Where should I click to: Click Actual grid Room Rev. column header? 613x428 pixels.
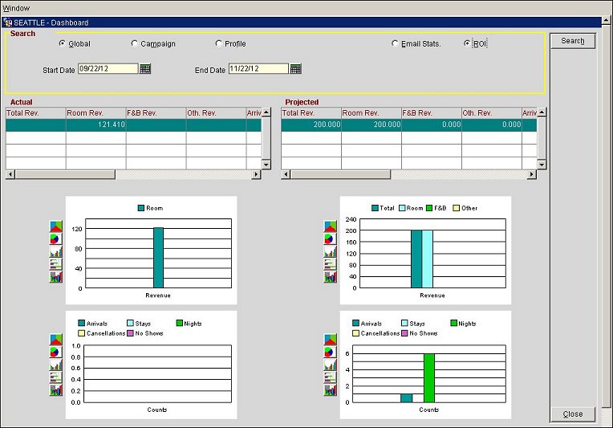click(x=95, y=113)
